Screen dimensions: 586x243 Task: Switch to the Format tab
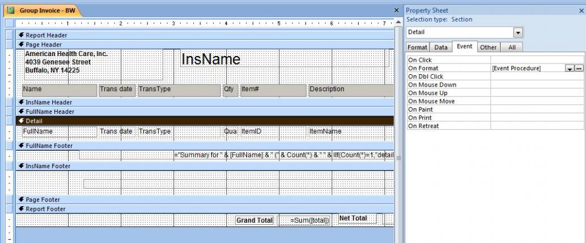click(417, 48)
